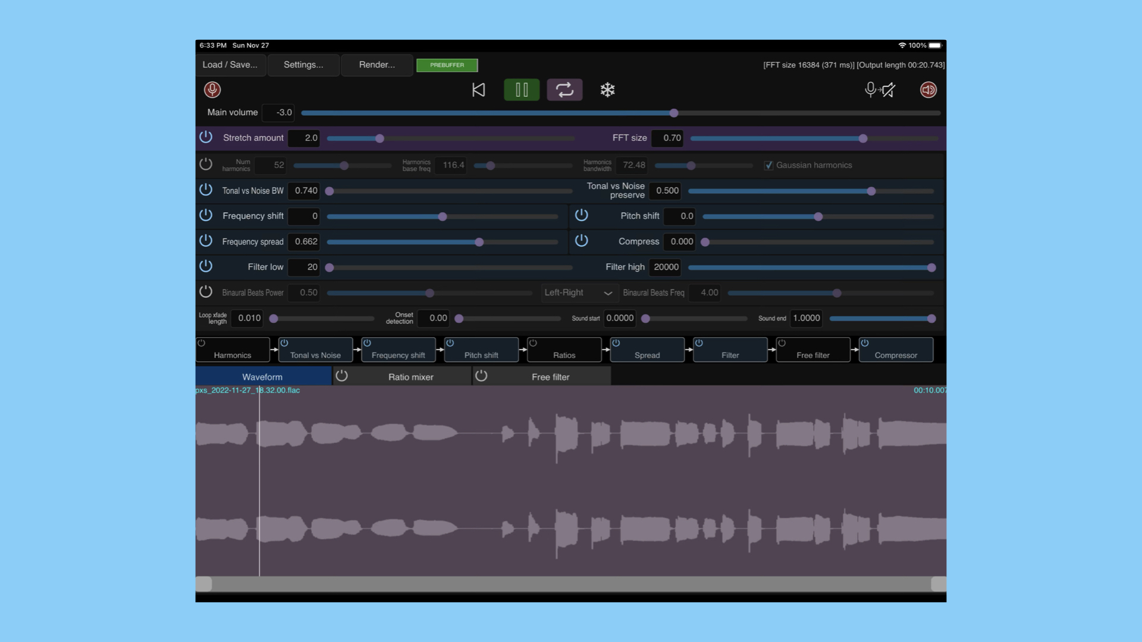
Task: Toggle power icon on Free filter tab
Action: [481, 376]
